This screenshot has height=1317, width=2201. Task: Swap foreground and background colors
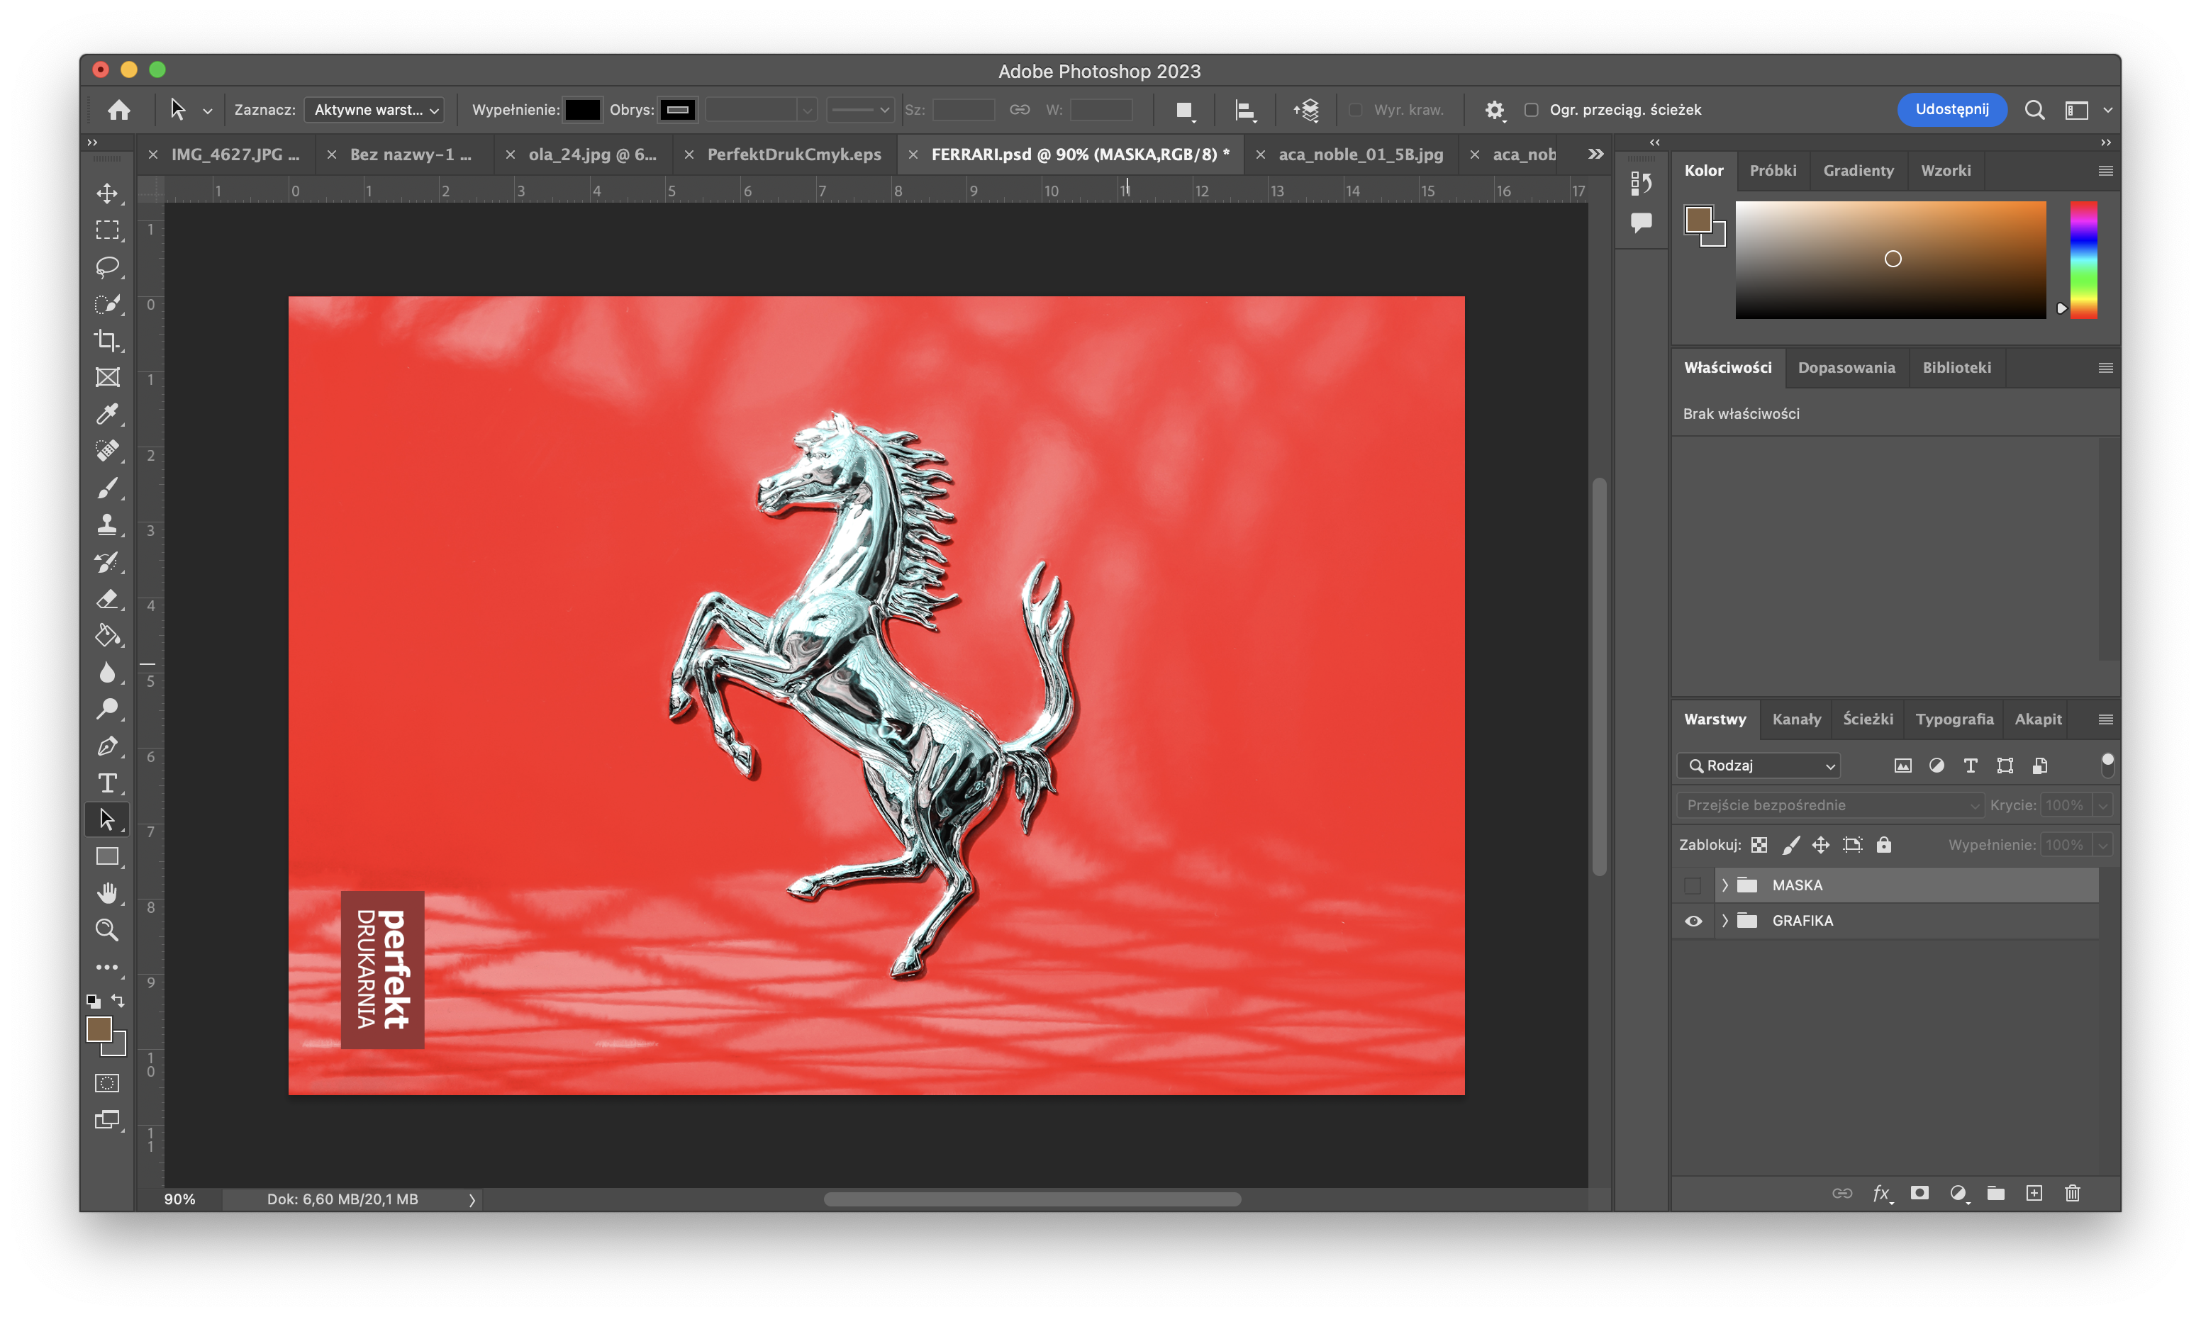[118, 1001]
